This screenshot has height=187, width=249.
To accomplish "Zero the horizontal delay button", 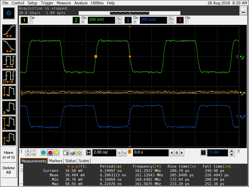I will 177,153.
